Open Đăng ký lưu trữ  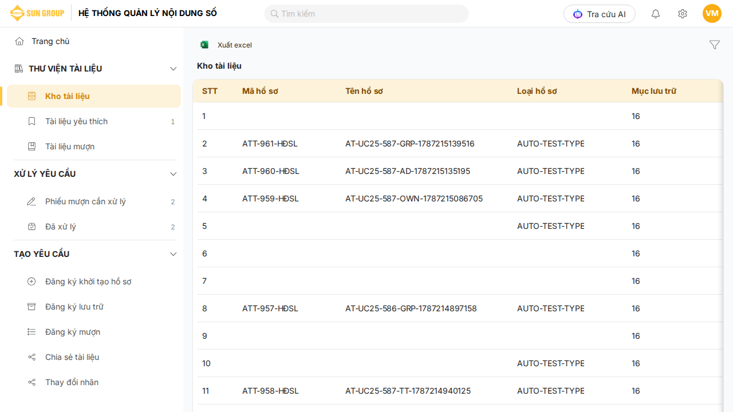(x=93, y=307)
